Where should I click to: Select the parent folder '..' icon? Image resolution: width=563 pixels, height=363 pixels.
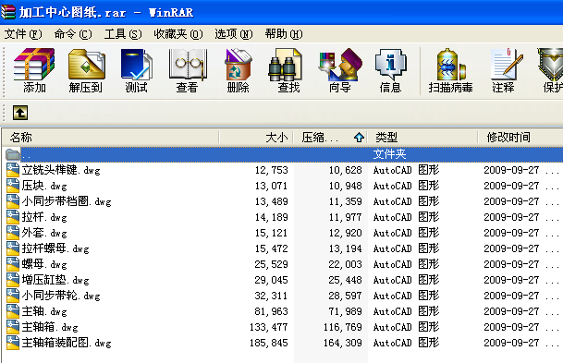13,154
